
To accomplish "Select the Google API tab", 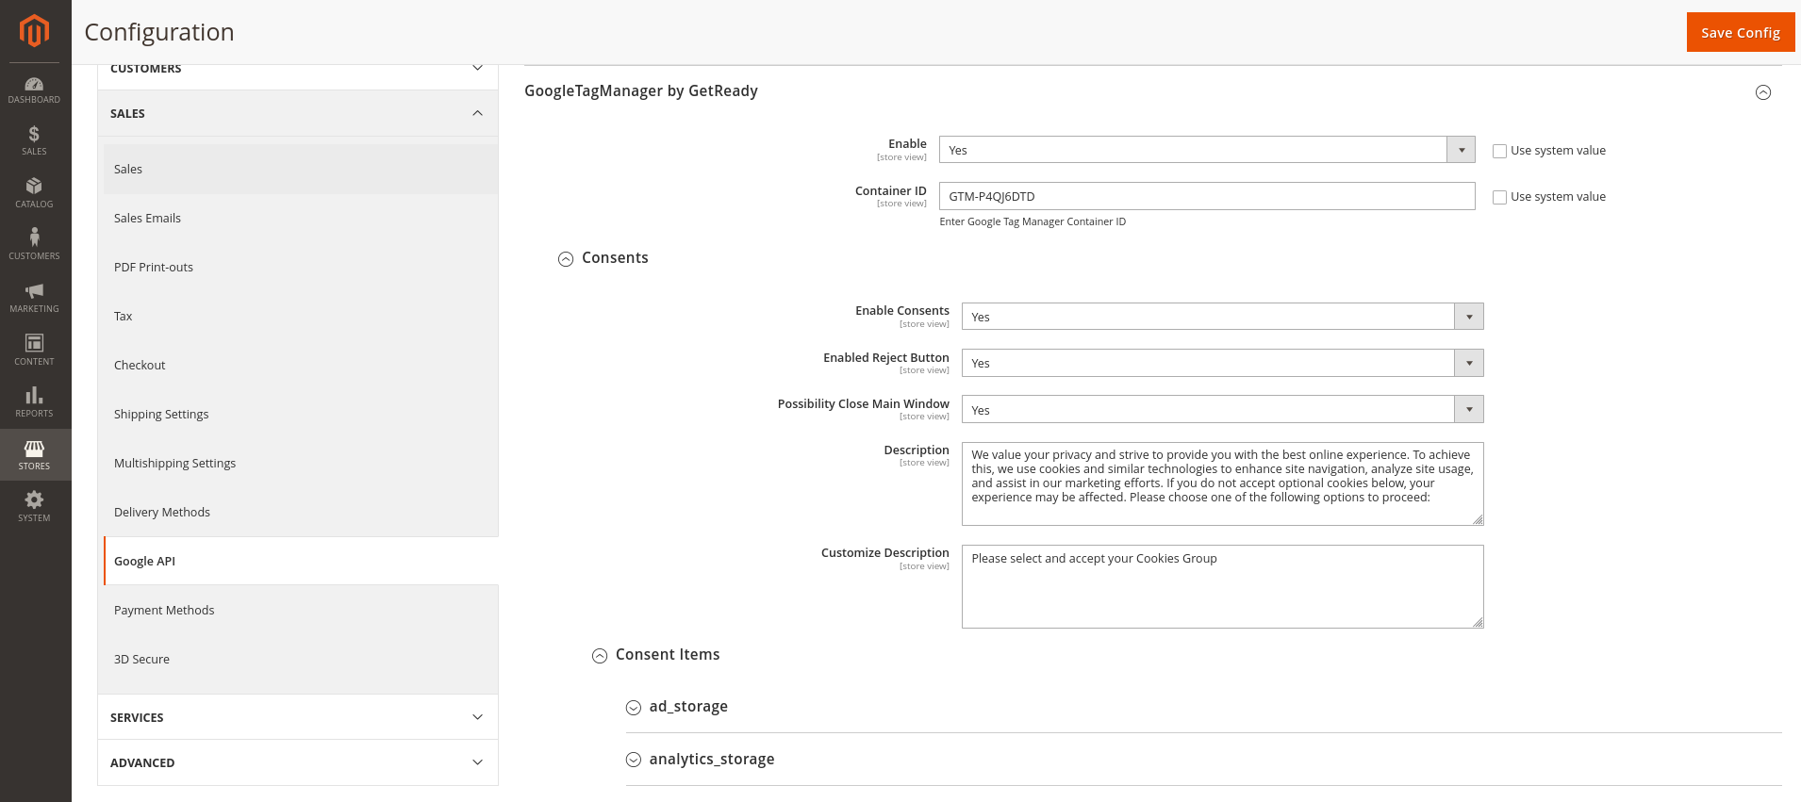I will tap(301, 561).
